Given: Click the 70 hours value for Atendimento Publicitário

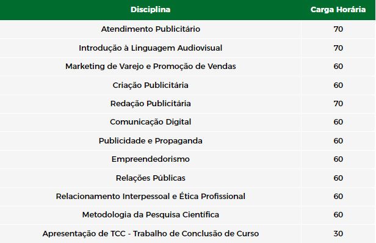Looking at the screenshot, I should coord(338,29).
